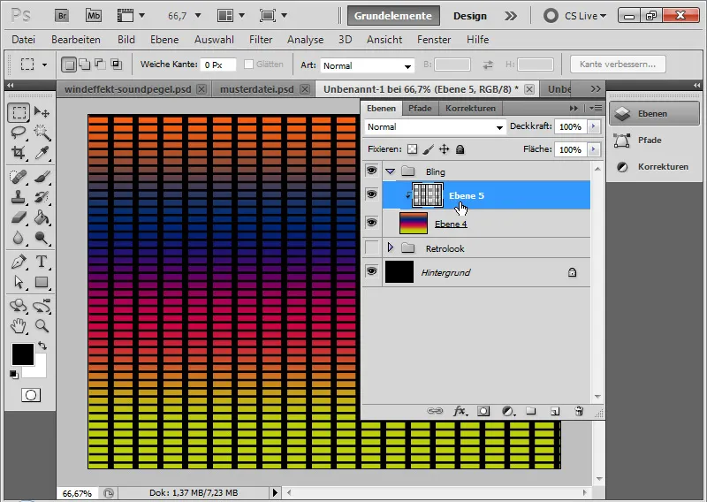This screenshot has height=502, width=707.
Task: Select the 3D Rotate tool
Action: pyautogui.click(x=19, y=306)
